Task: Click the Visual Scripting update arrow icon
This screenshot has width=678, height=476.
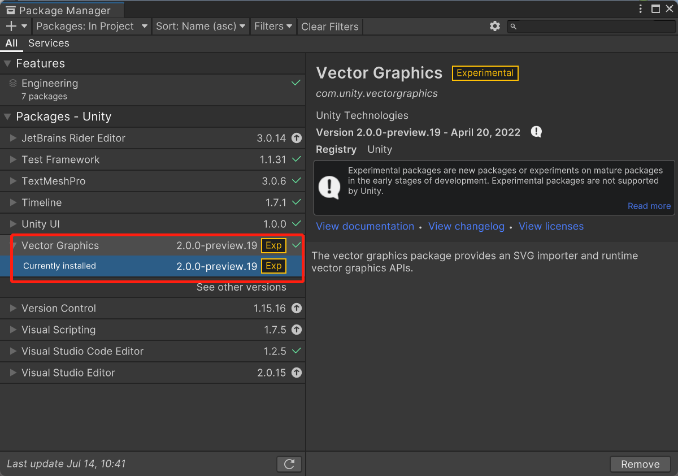Action: [x=297, y=330]
